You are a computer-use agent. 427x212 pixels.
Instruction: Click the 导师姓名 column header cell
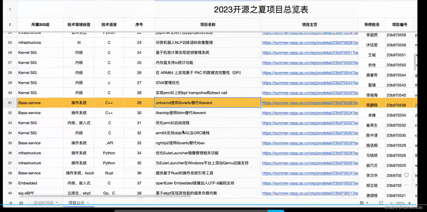coord(372,24)
